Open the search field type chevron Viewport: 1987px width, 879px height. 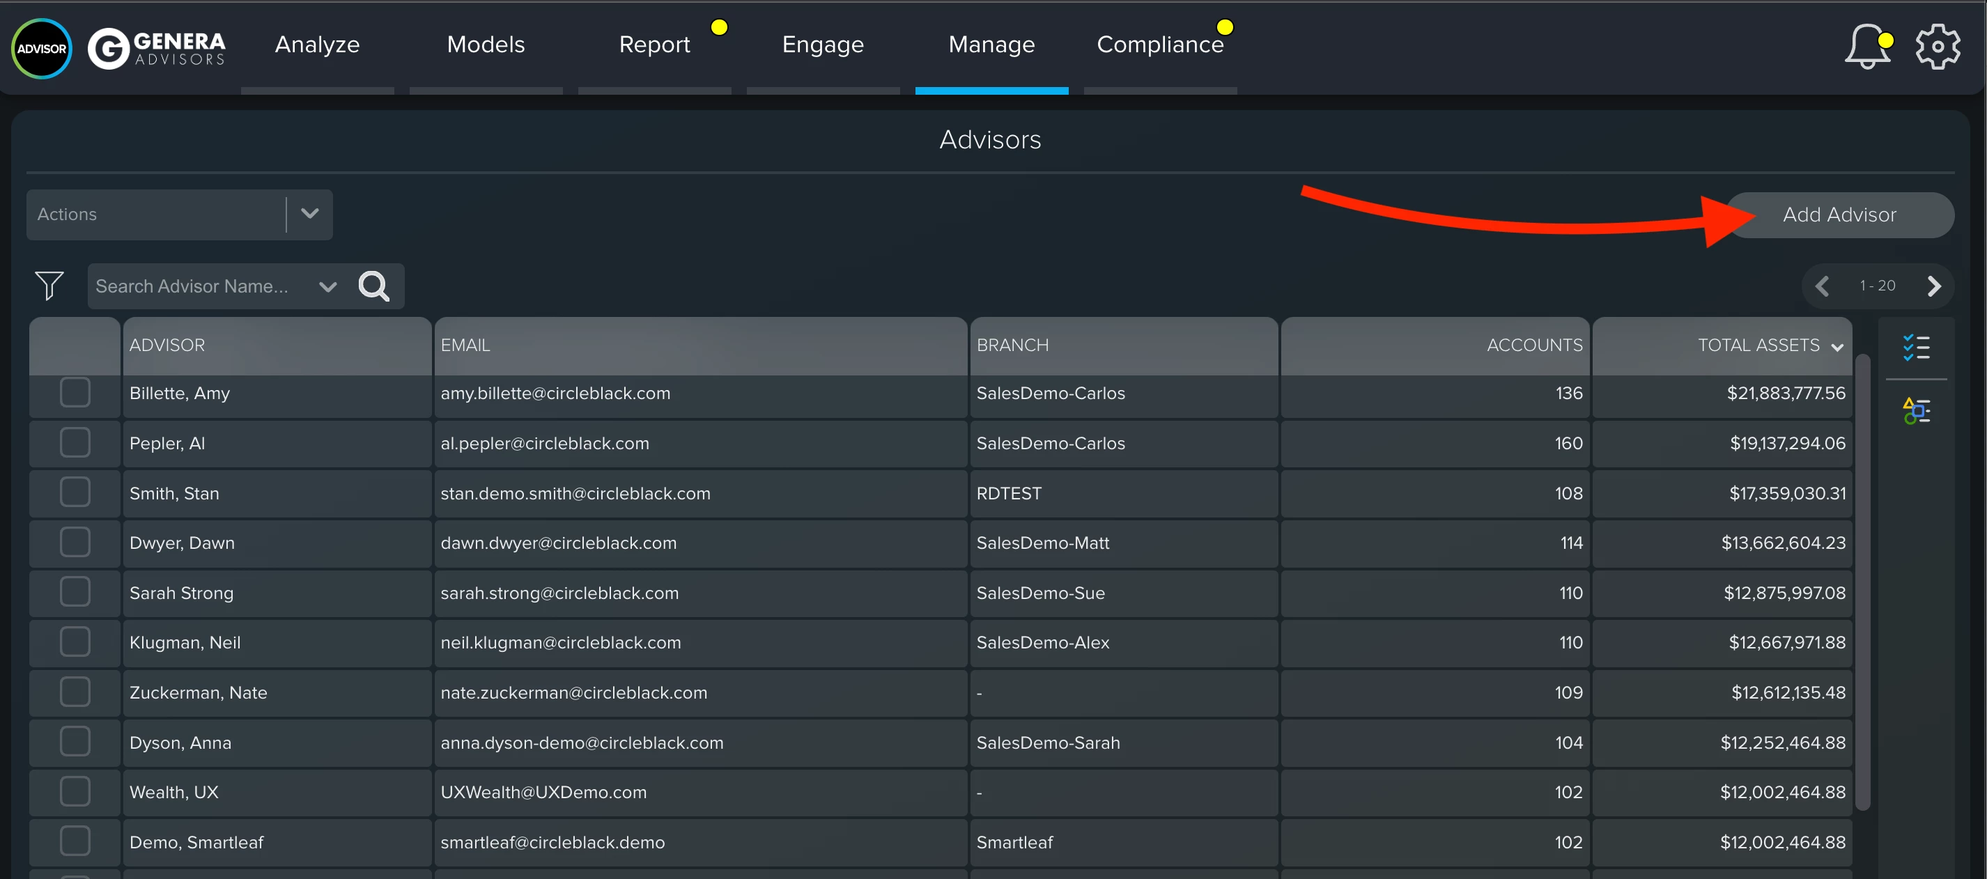(328, 287)
